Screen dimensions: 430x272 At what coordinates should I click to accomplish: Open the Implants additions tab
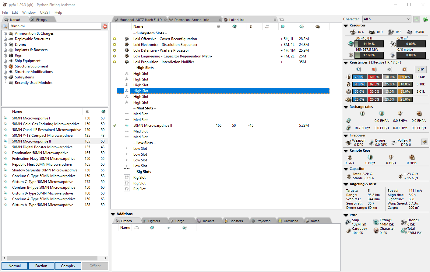pos(208,221)
